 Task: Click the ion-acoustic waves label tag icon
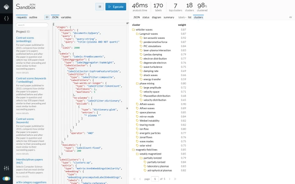(141, 38)
